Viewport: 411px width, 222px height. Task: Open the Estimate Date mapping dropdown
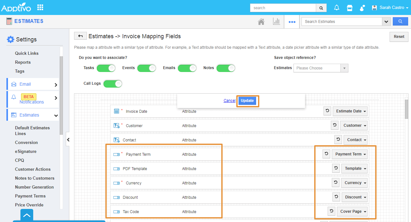(x=350, y=111)
